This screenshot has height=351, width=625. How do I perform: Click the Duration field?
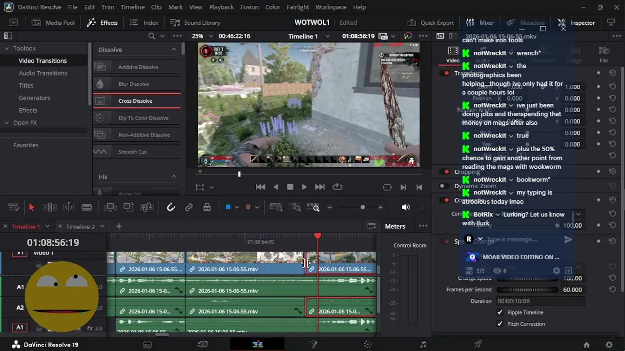click(541, 301)
